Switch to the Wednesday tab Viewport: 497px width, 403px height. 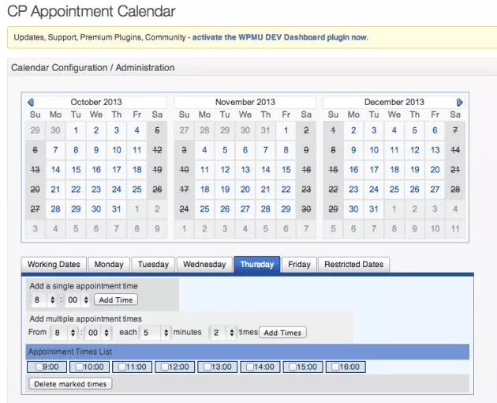pyautogui.click(x=204, y=265)
